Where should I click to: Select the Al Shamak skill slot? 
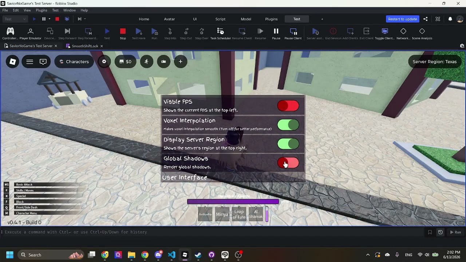[x=256, y=214]
